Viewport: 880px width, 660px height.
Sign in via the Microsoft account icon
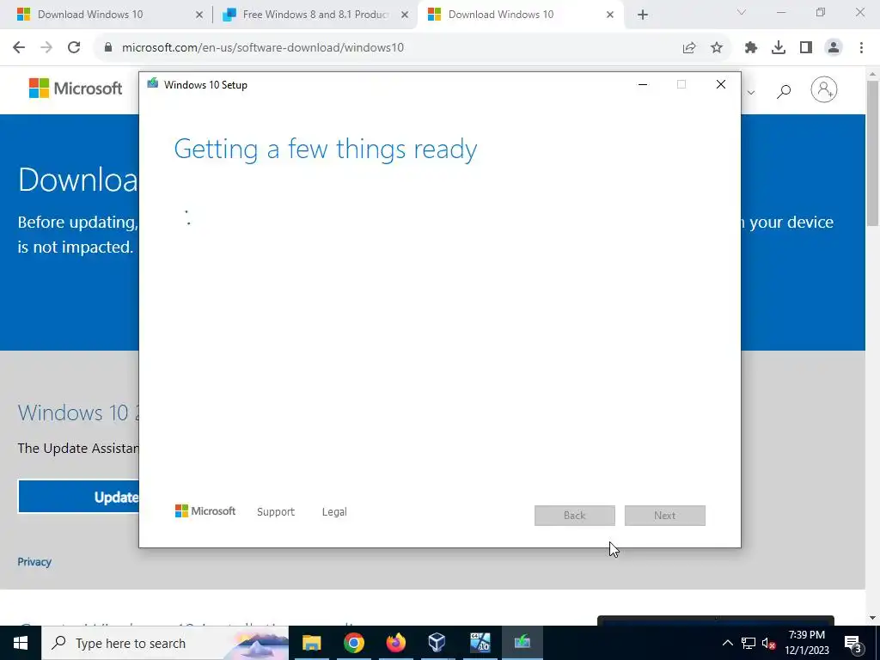click(x=824, y=89)
